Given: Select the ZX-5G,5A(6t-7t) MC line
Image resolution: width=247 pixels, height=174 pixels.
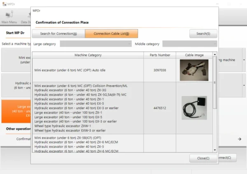Looking at the screenshot, I should [x=80, y=95].
